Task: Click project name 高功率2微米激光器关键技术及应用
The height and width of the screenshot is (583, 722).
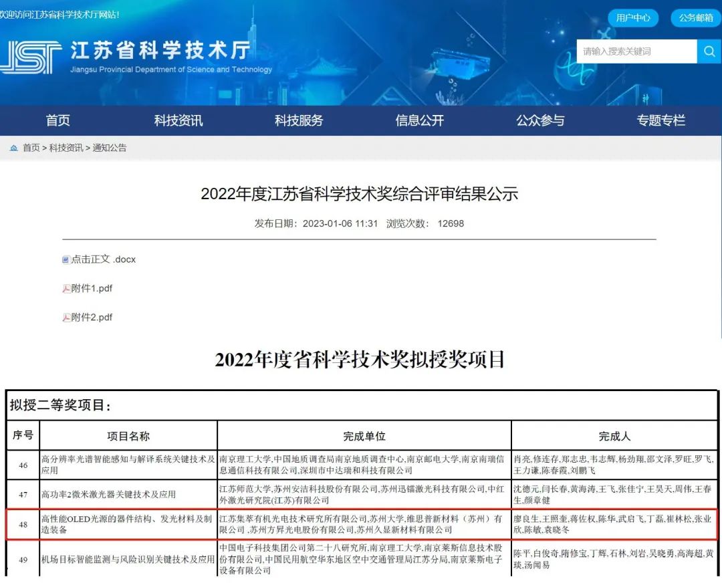Action: click(109, 495)
